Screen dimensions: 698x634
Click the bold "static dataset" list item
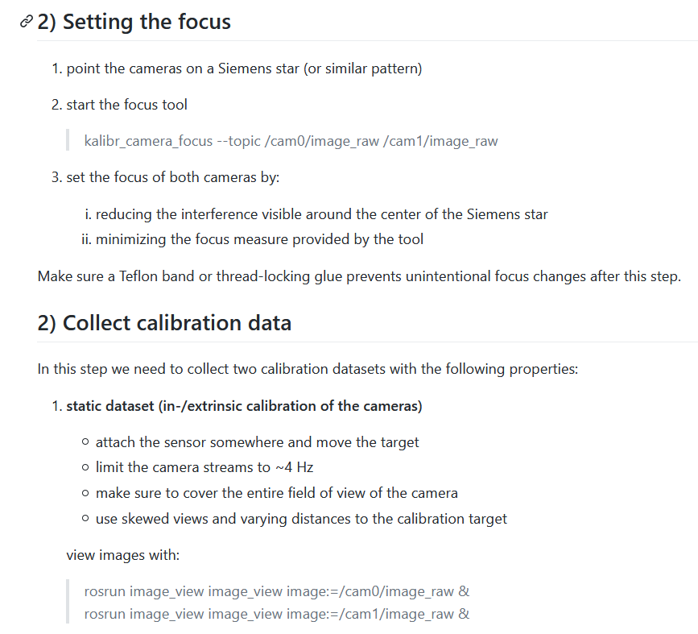pyautogui.click(x=244, y=406)
